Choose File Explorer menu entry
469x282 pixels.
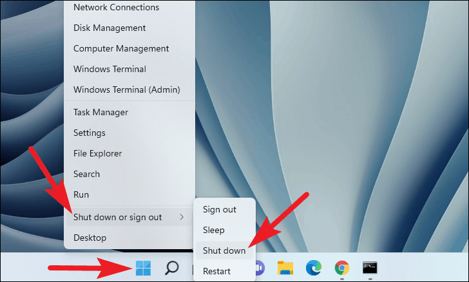[x=129, y=153]
